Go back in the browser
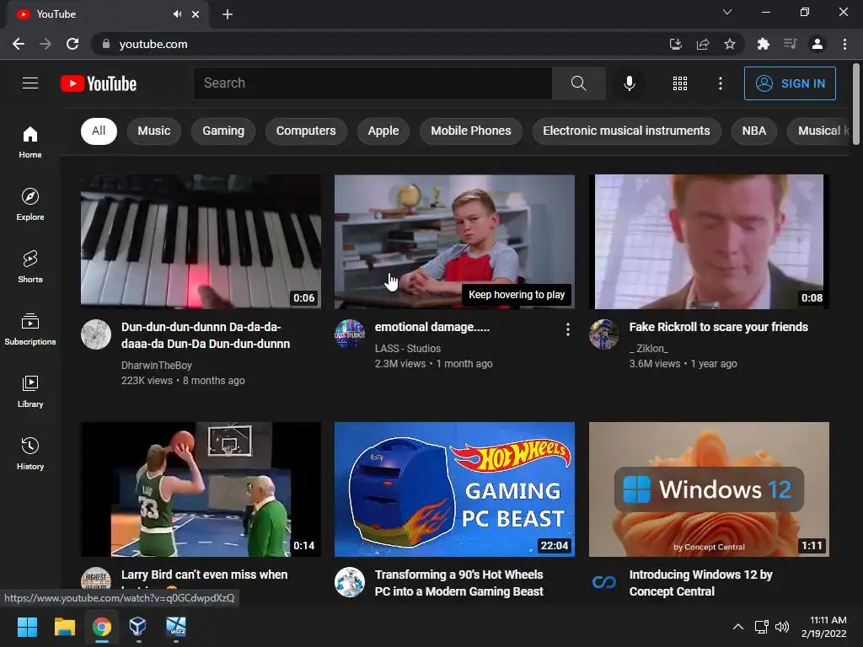 [x=19, y=44]
